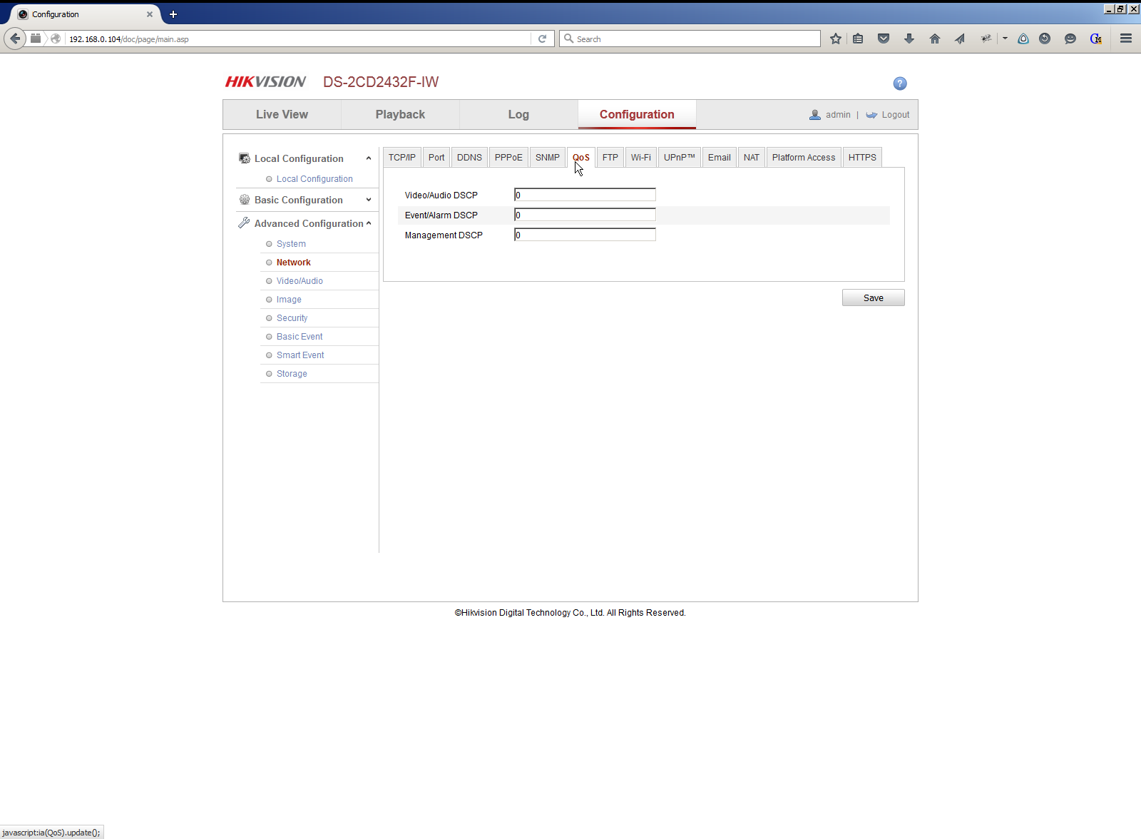This screenshot has height=839, width=1141.
Task: Open a new browser tab
Action: pyautogui.click(x=173, y=14)
